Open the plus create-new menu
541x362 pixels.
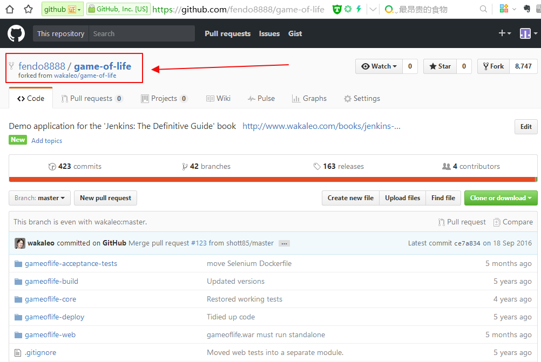click(x=504, y=33)
